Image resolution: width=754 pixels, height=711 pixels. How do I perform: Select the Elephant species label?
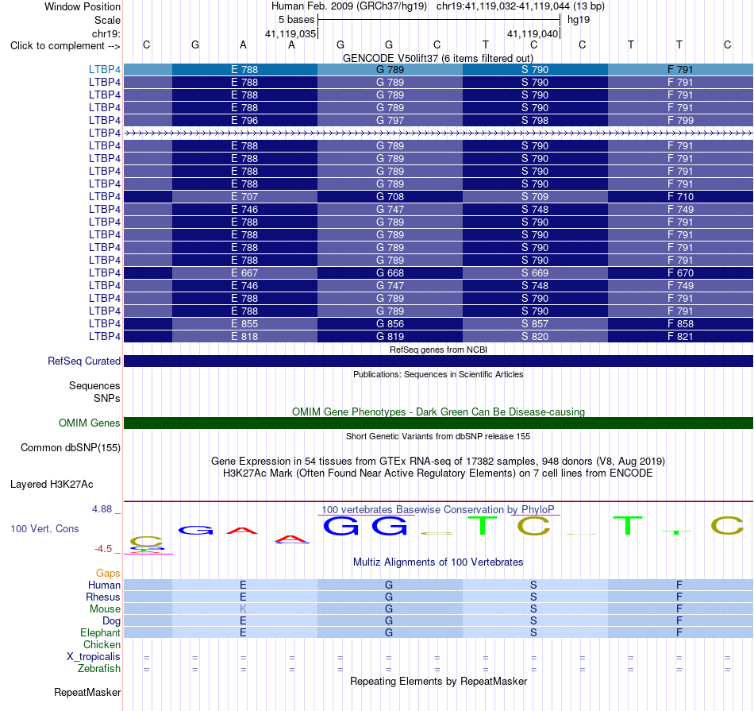pyautogui.click(x=101, y=633)
